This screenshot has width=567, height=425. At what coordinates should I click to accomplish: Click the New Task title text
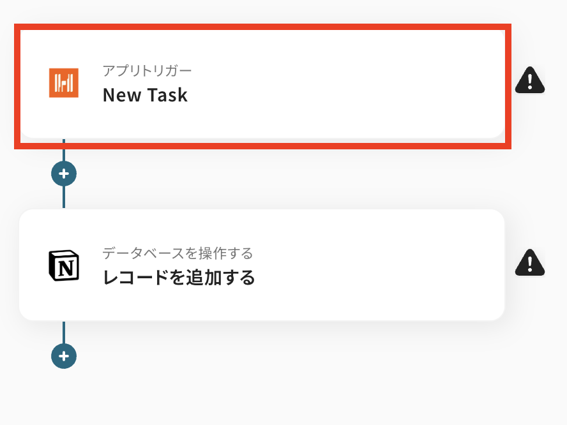coord(145,95)
